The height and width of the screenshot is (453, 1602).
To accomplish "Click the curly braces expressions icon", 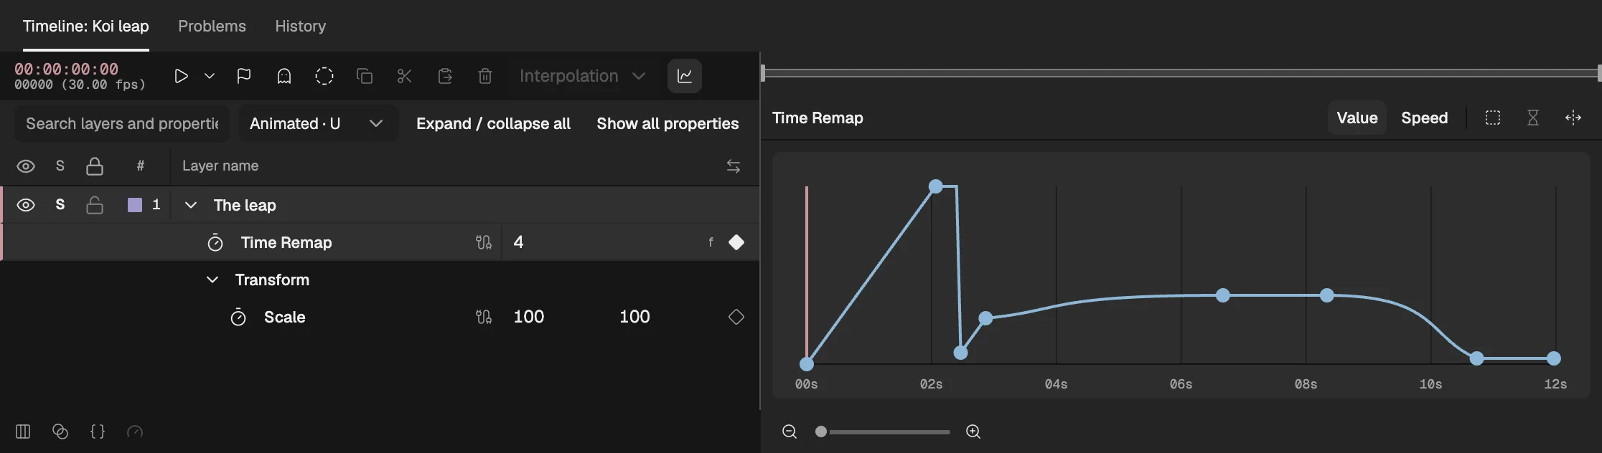I will 98,431.
